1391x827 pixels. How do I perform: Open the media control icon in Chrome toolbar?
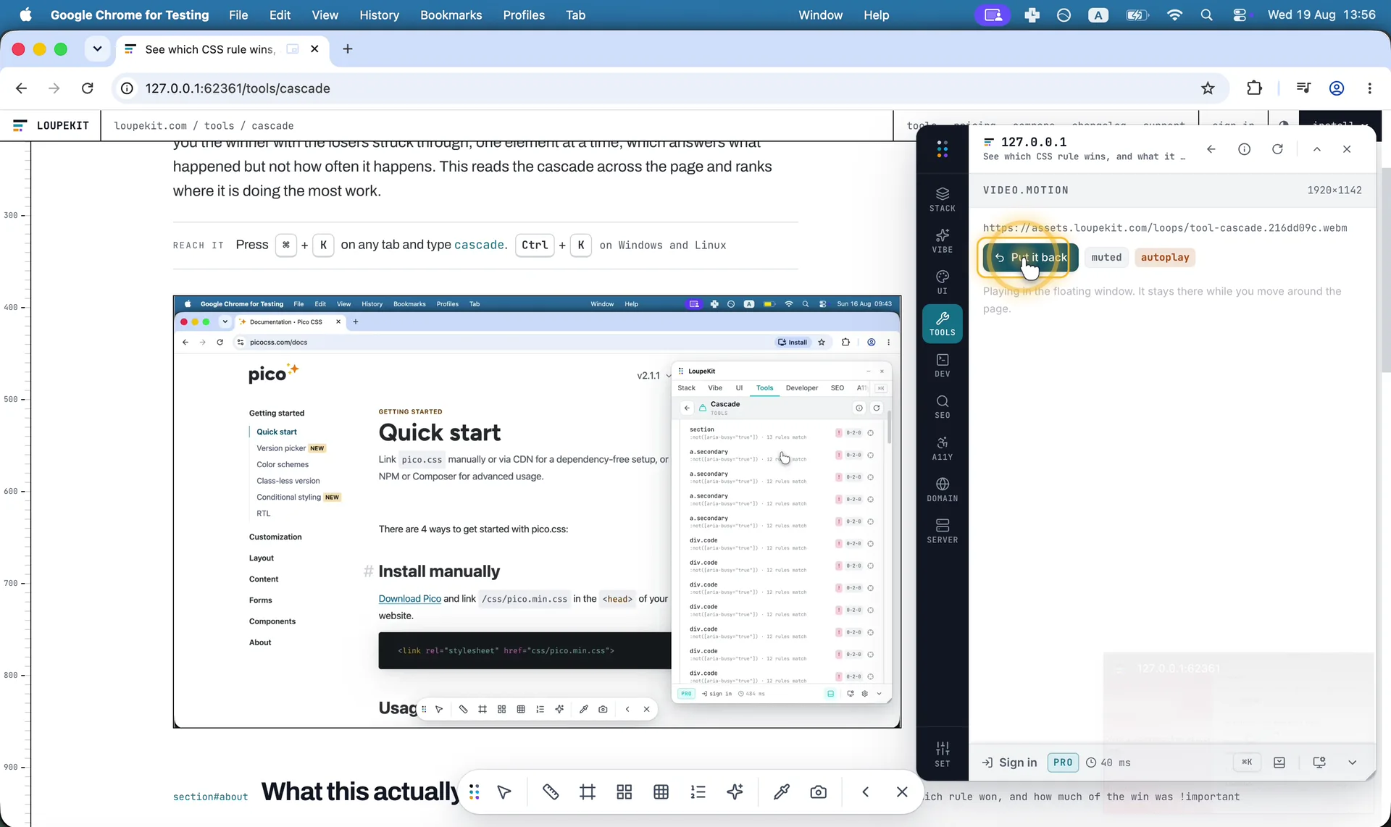coord(1303,88)
